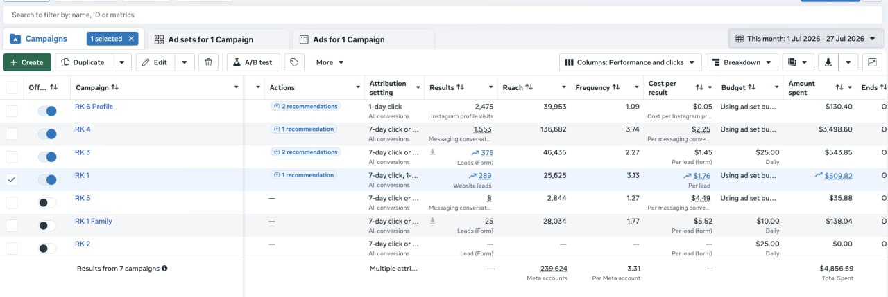
Task: Open Columns: Performance and clicks dropdown
Action: coord(631,62)
